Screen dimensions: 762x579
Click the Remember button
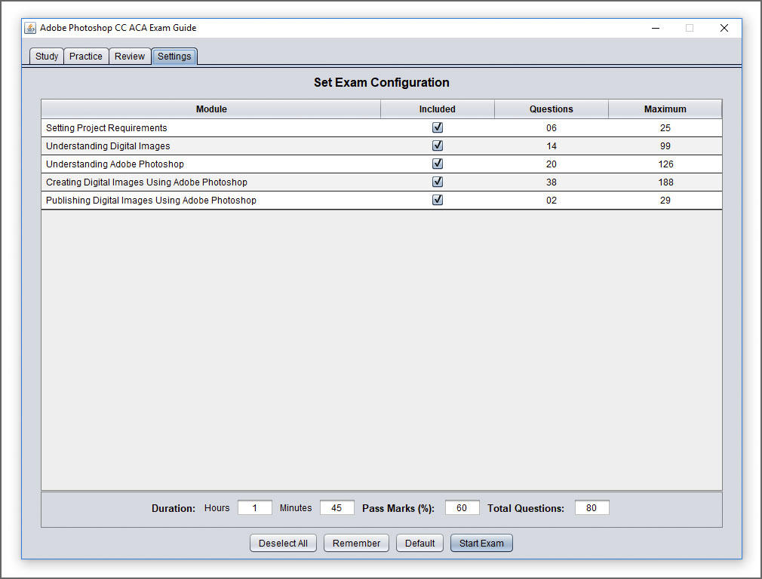(x=356, y=543)
